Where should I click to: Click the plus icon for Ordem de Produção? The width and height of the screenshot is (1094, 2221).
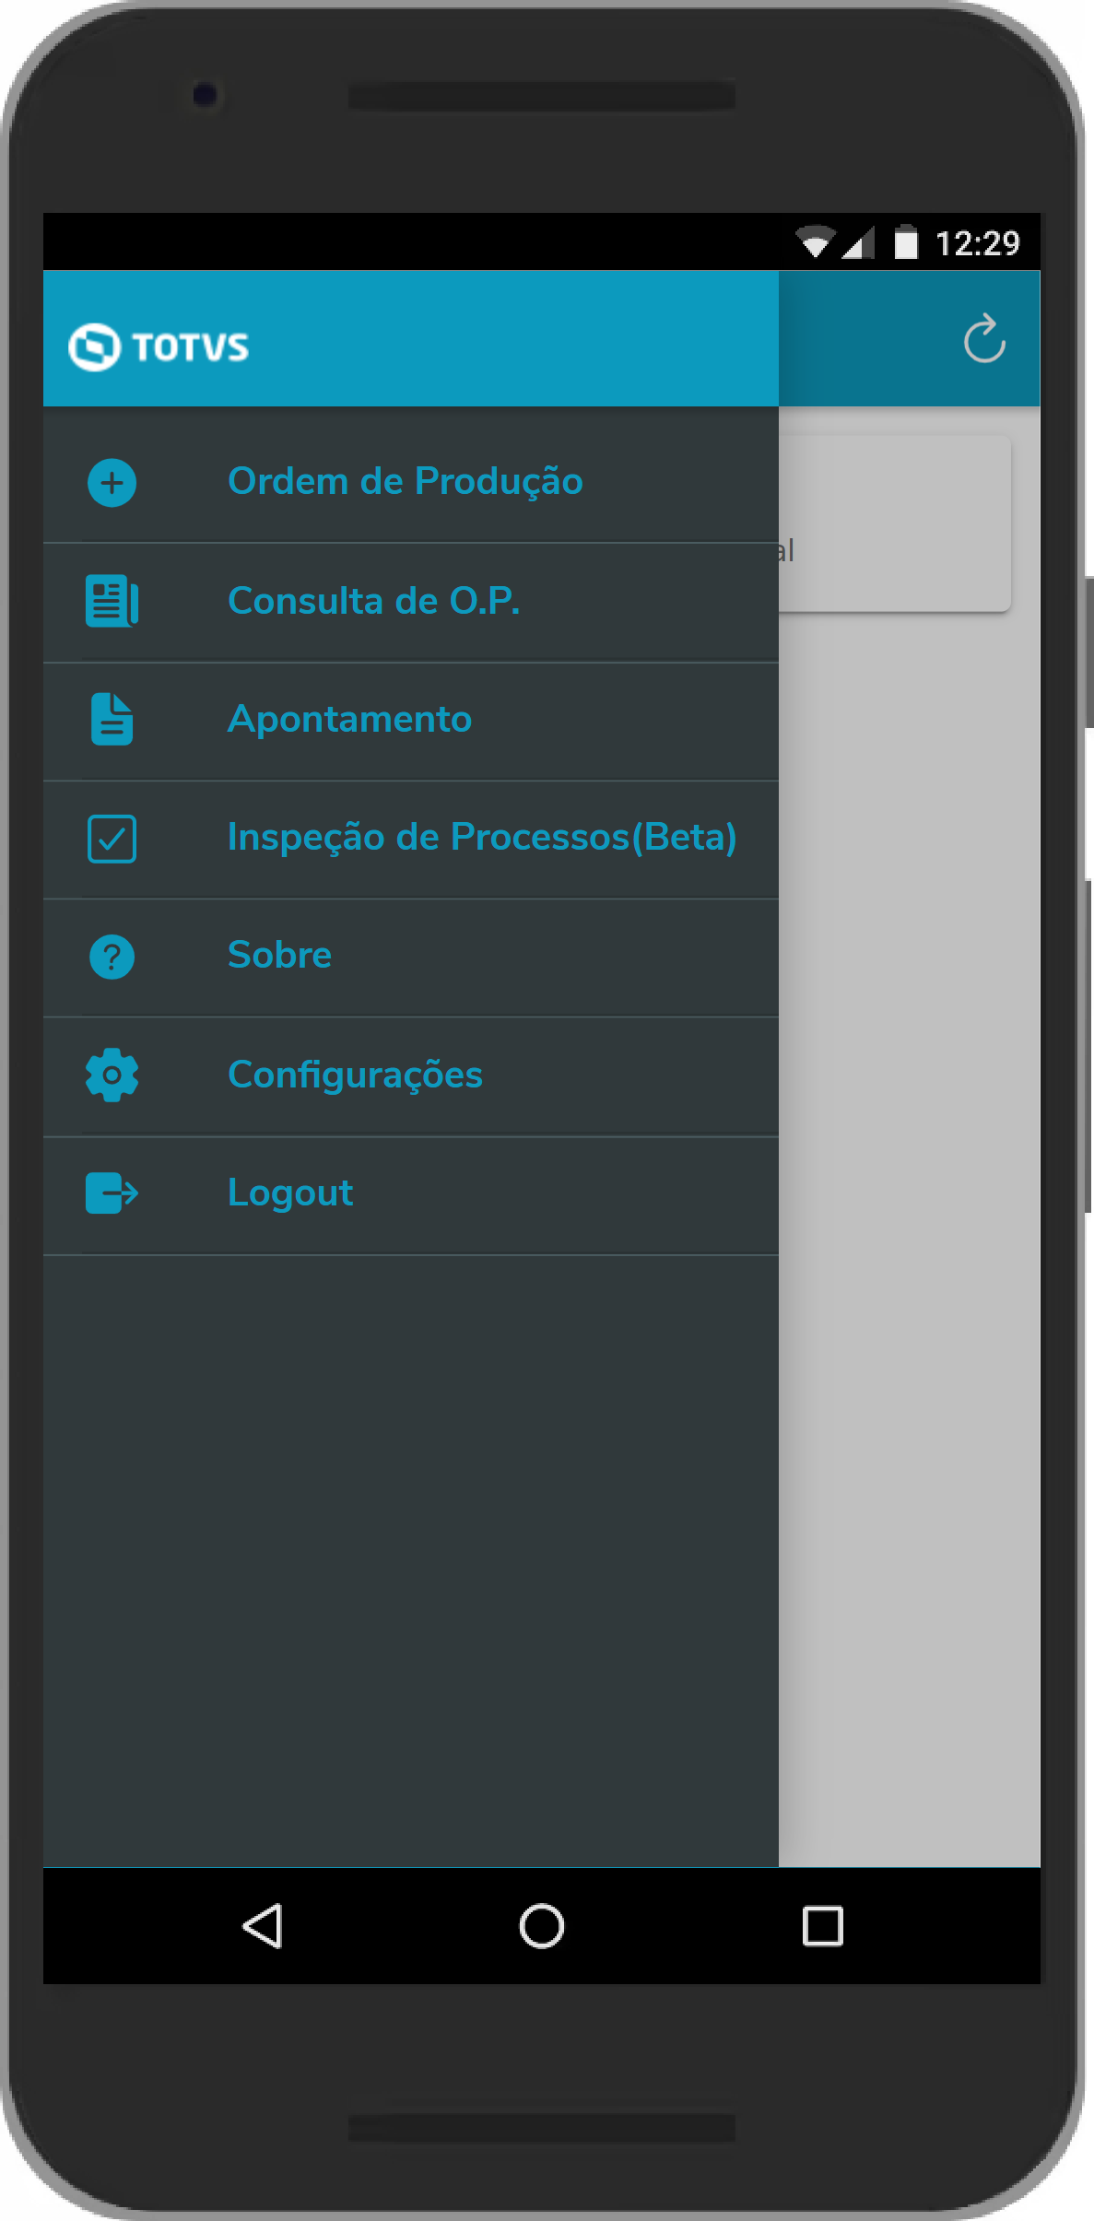click(x=112, y=483)
